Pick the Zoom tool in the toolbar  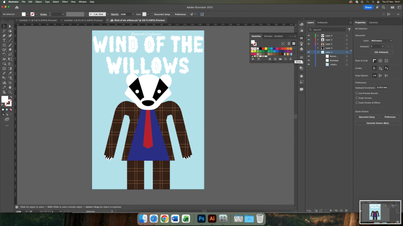coord(10,92)
